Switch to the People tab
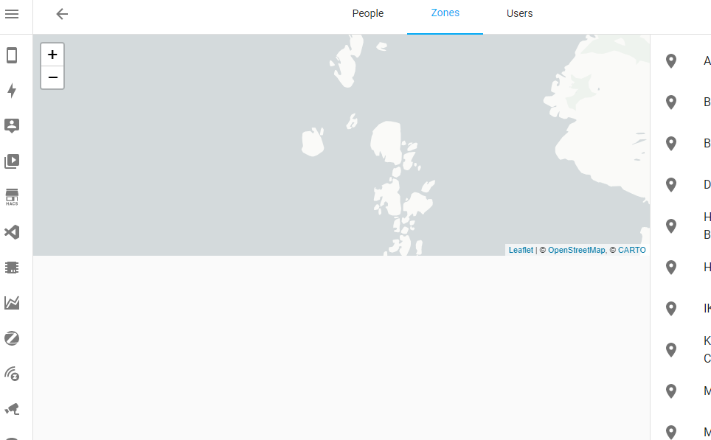Viewport: 711px width, 440px height. pos(367,13)
